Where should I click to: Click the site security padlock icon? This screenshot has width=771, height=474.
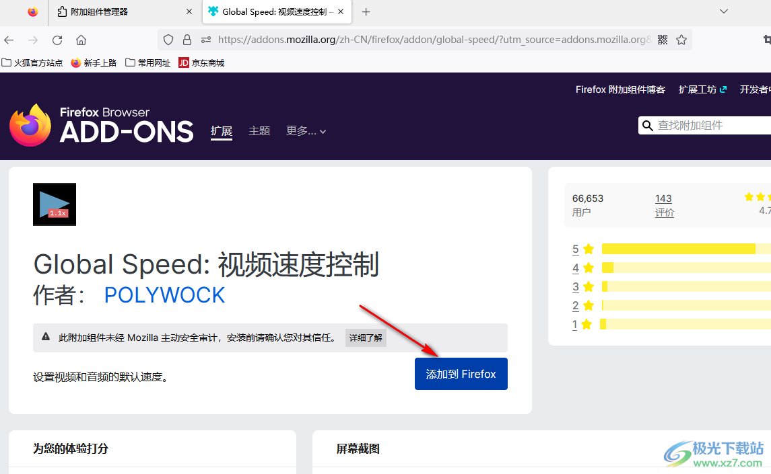(187, 40)
